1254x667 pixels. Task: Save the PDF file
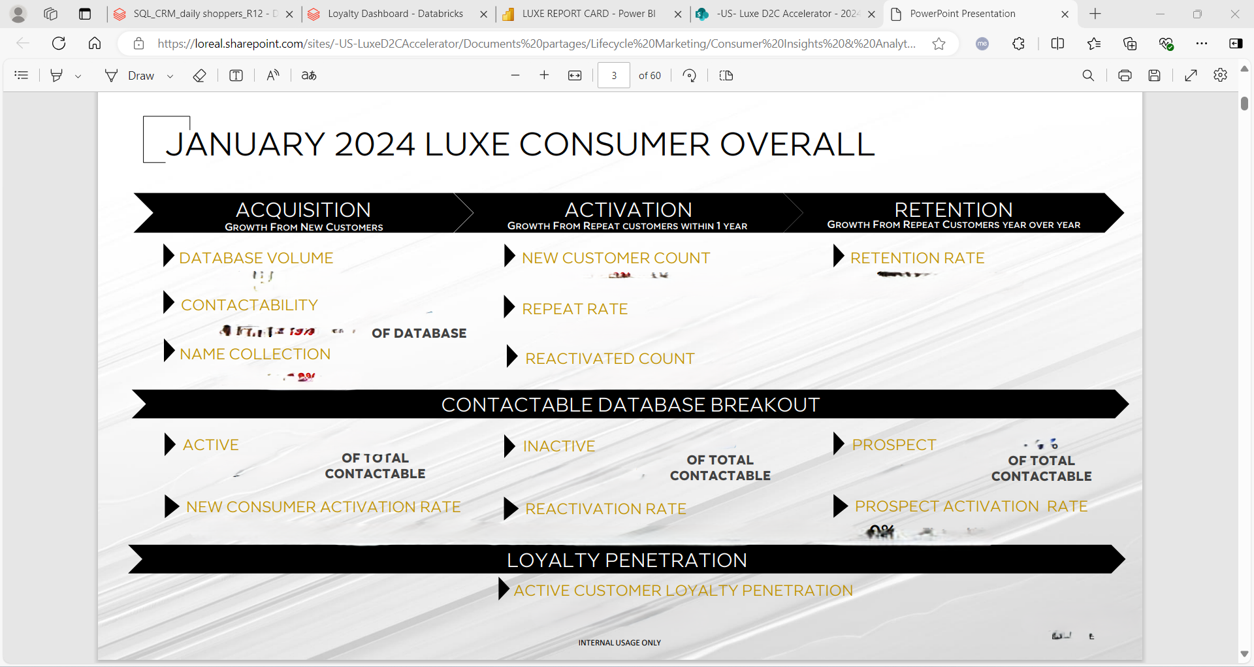tap(1155, 76)
